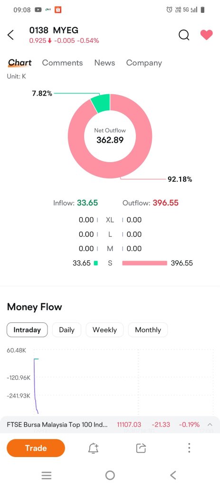Viewport: 220px width, 487px height.
Task: Go to the Company tab
Action: [144, 63]
